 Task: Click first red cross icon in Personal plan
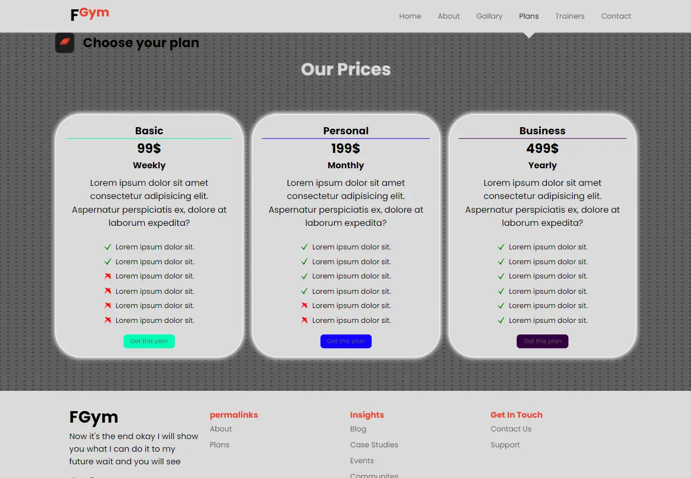pyautogui.click(x=305, y=305)
